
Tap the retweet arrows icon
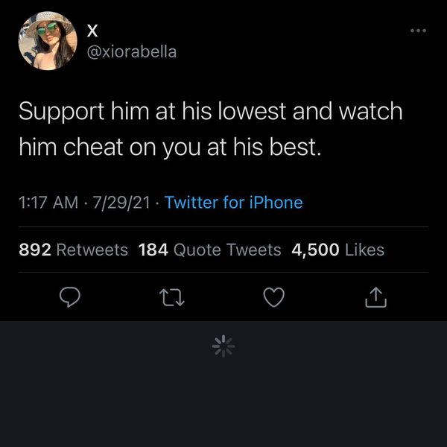[x=172, y=297]
